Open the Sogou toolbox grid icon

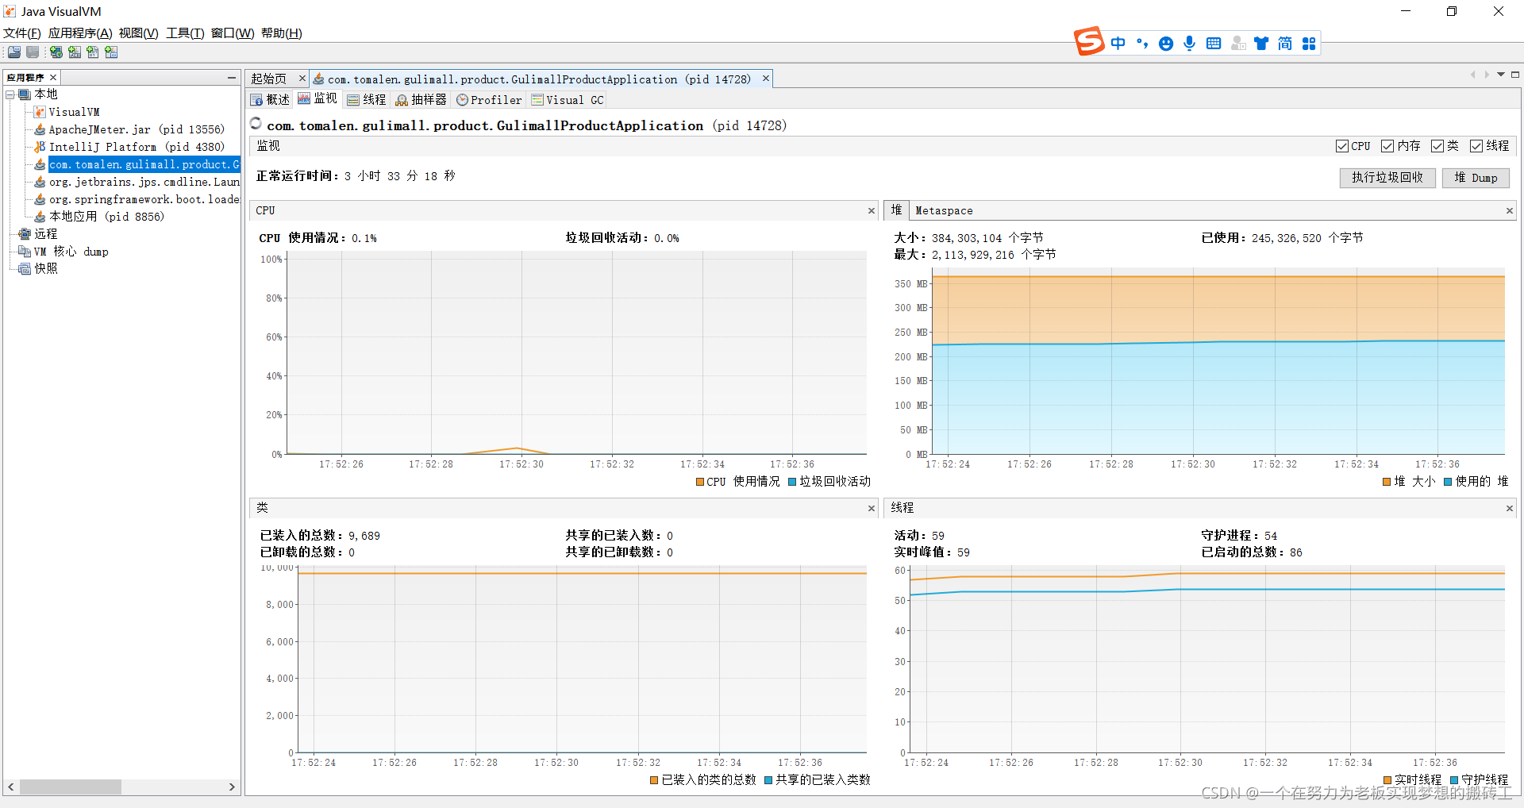1309,44
